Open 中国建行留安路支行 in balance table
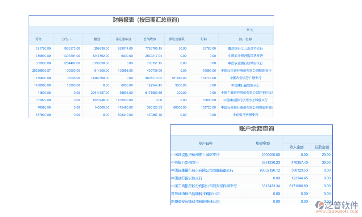Viewport: 362px width, 217px height. (x=187, y=178)
